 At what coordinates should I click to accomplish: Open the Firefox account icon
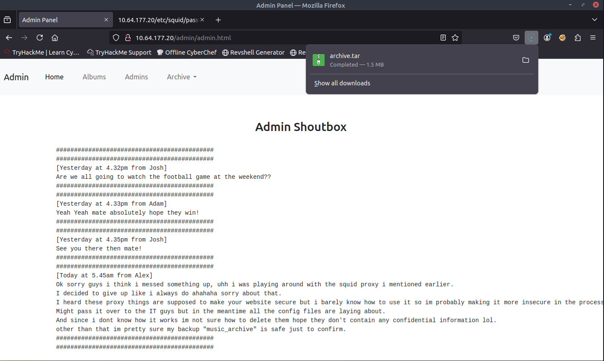[x=547, y=38]
